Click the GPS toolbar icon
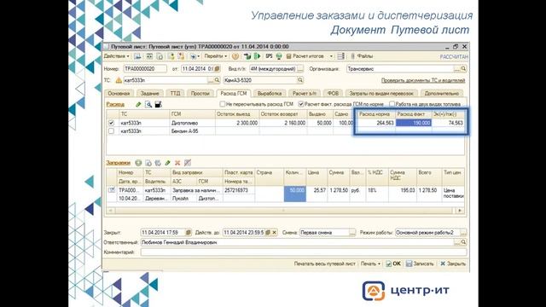The height and width of the screenshot is (307, 546). click(x=270, y=56)
